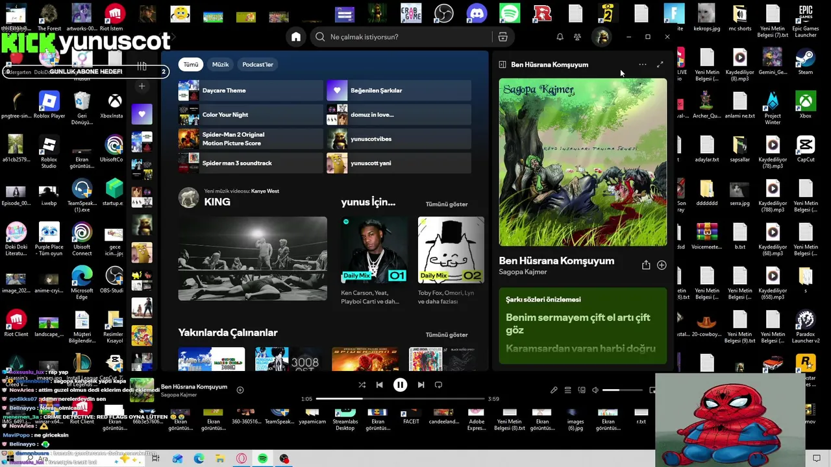Open Roblox Player desktop icon
The width and height of the screenshot is (831, 467).
point(49,105)
